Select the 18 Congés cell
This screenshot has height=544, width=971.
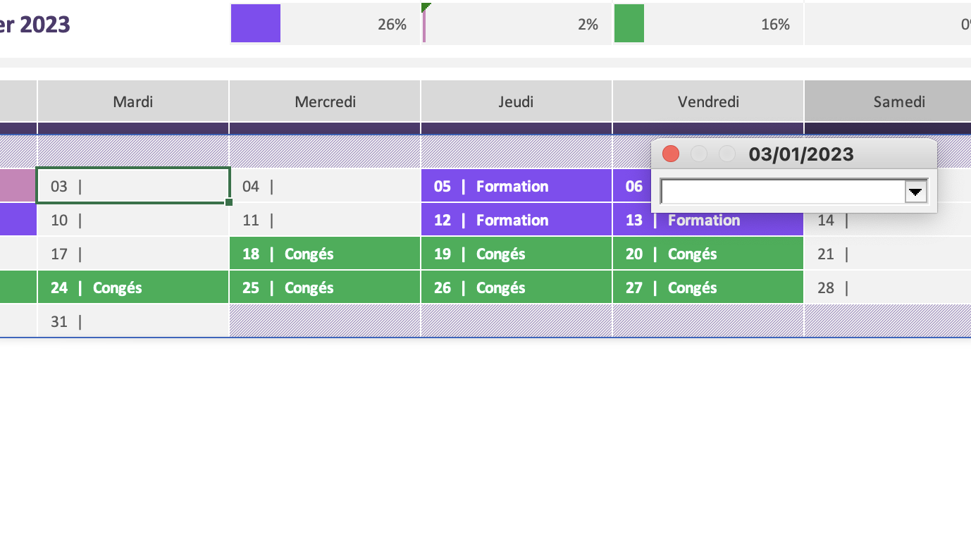(x=325, y=254)
